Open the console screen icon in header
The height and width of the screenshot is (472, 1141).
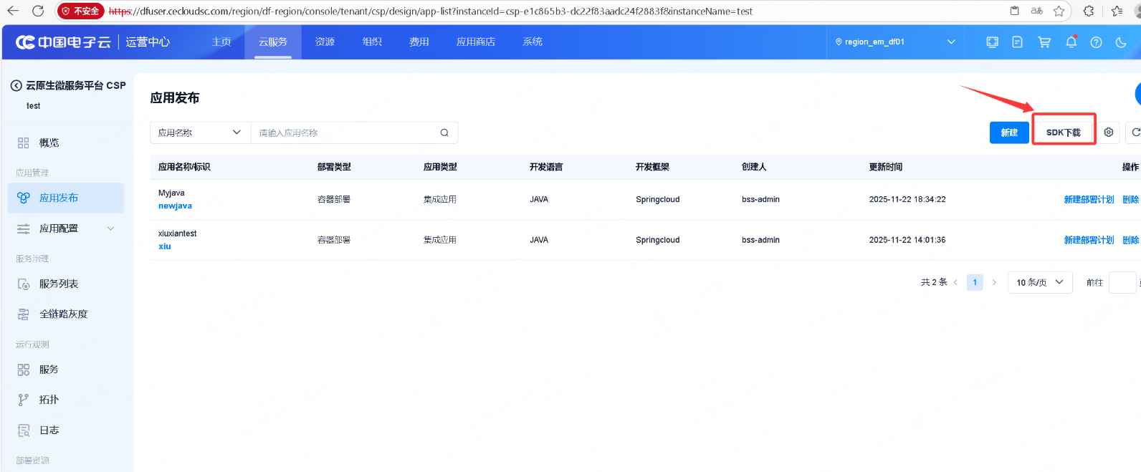click(992, 42)
